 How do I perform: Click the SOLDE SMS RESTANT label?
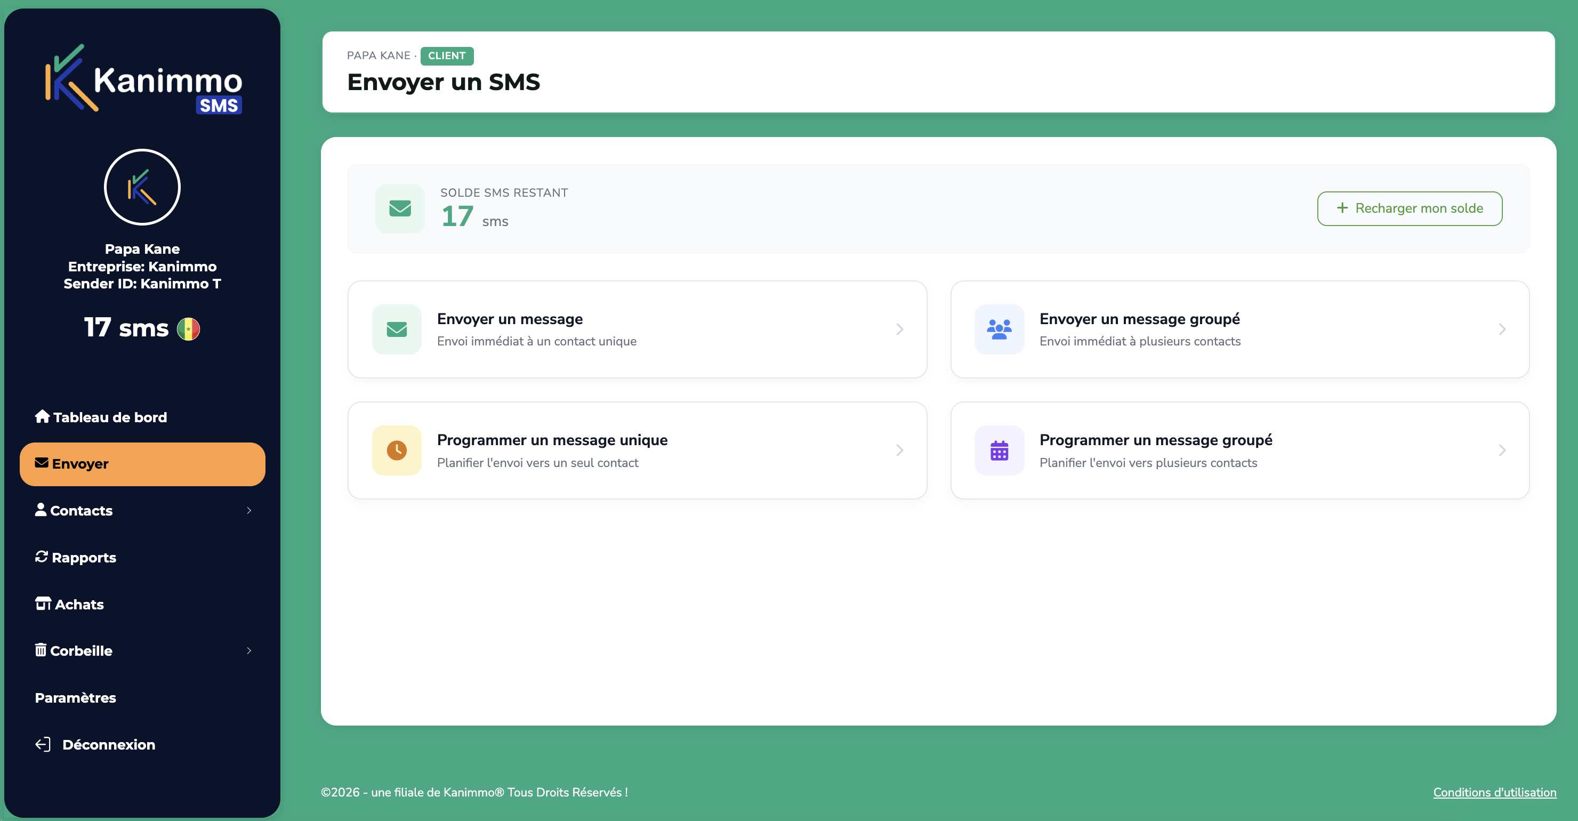[x=504, y=192]
